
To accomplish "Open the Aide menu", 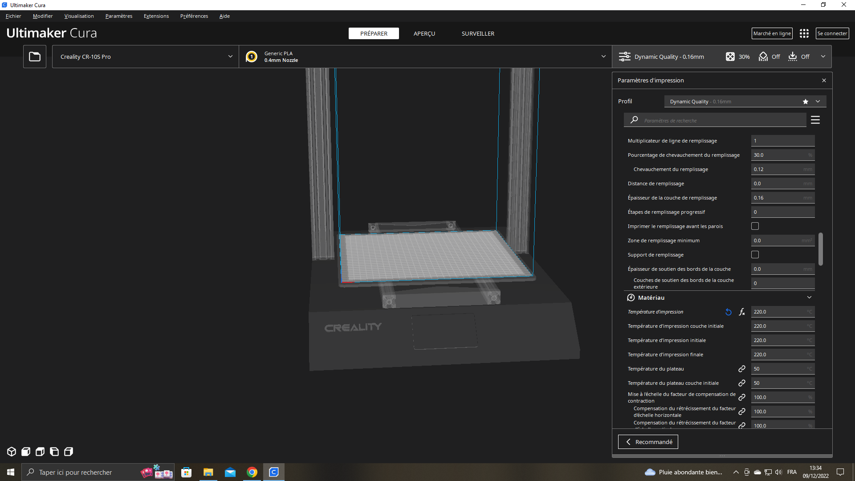I will 224,16.
